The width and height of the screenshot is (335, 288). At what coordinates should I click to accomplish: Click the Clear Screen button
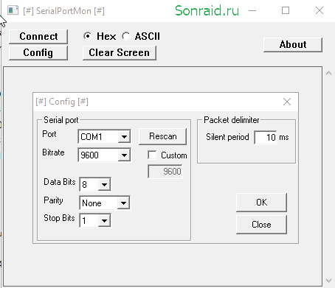pos(120,53)
